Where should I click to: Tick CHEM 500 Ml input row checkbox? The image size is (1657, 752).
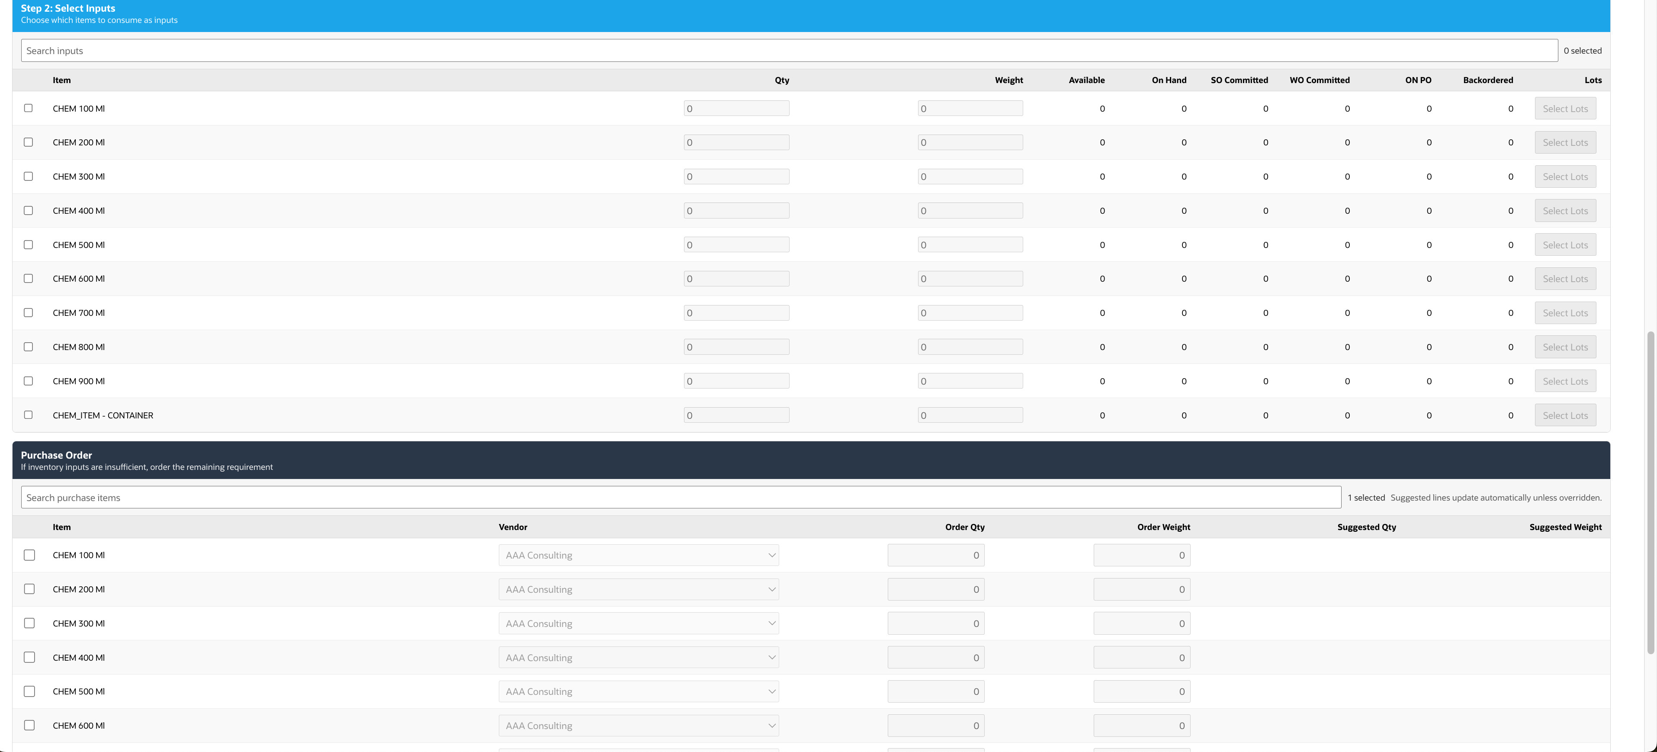tap(28, 244)
